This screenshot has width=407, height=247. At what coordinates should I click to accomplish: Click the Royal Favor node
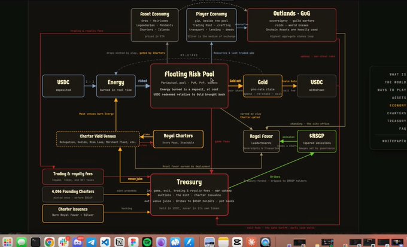pyautogui.click(x=262, y=141)
